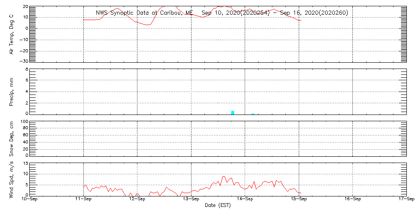This screenshot has width=419, height=209.
Task: Click the 15-Sep date tick label
Action: [299, 199]
